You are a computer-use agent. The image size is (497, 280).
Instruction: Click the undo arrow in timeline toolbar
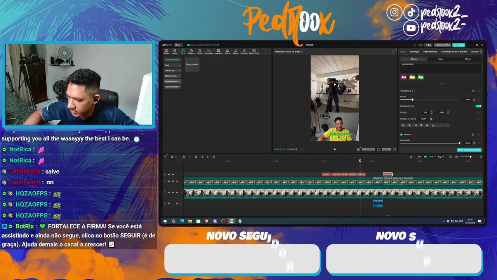(184, 157)
